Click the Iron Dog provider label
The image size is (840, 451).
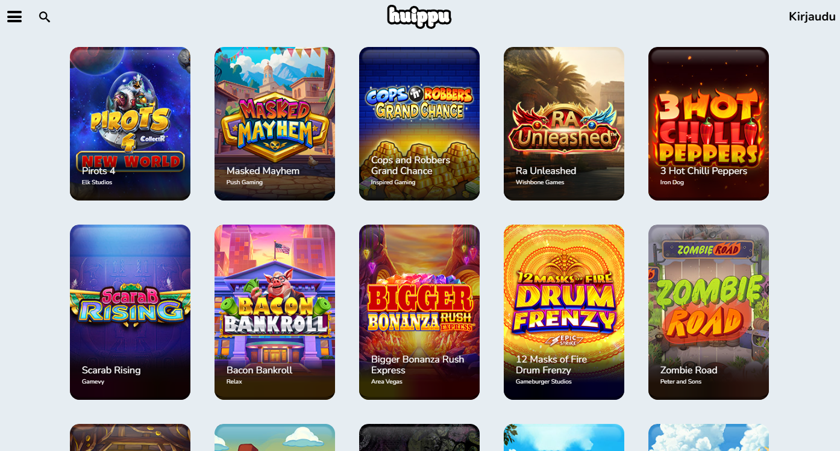coord(672,182)
